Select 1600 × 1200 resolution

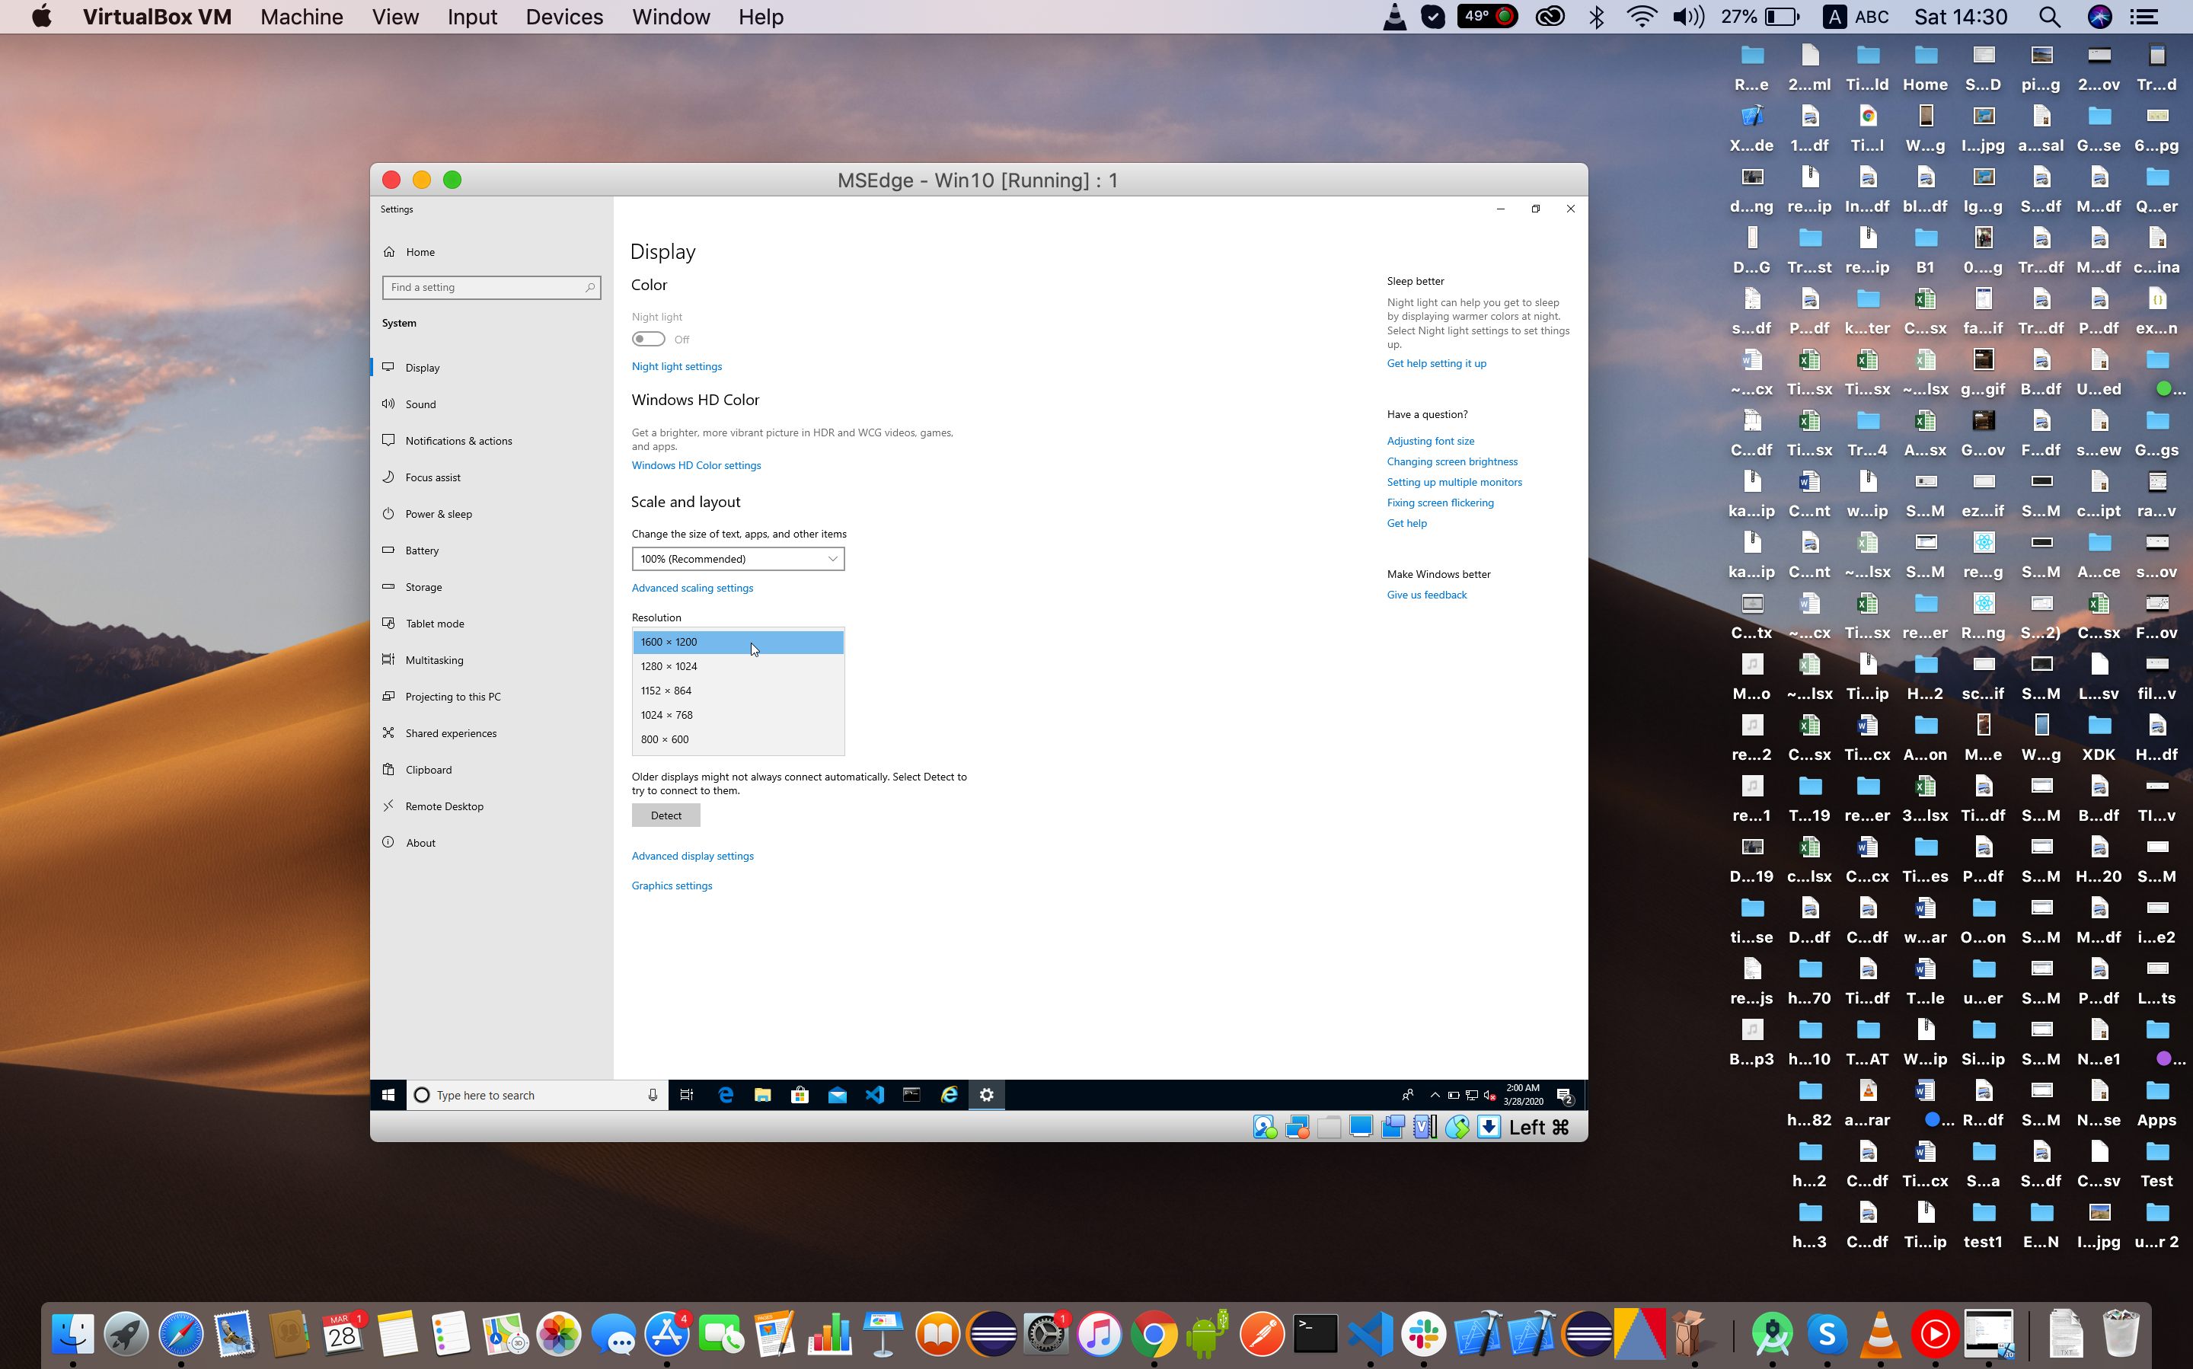(738, 642)
